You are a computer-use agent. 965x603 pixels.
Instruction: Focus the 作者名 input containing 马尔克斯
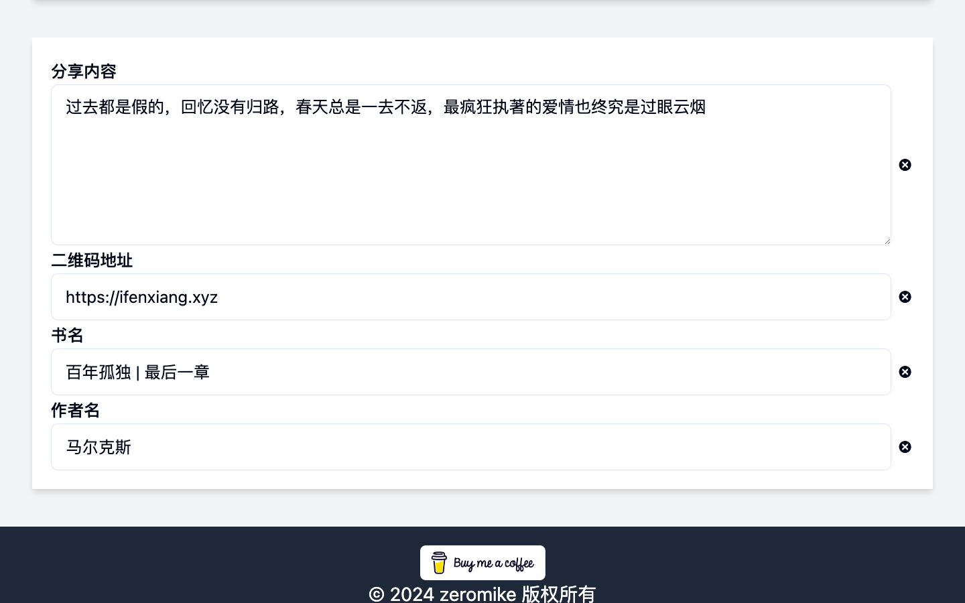[471, 447]
